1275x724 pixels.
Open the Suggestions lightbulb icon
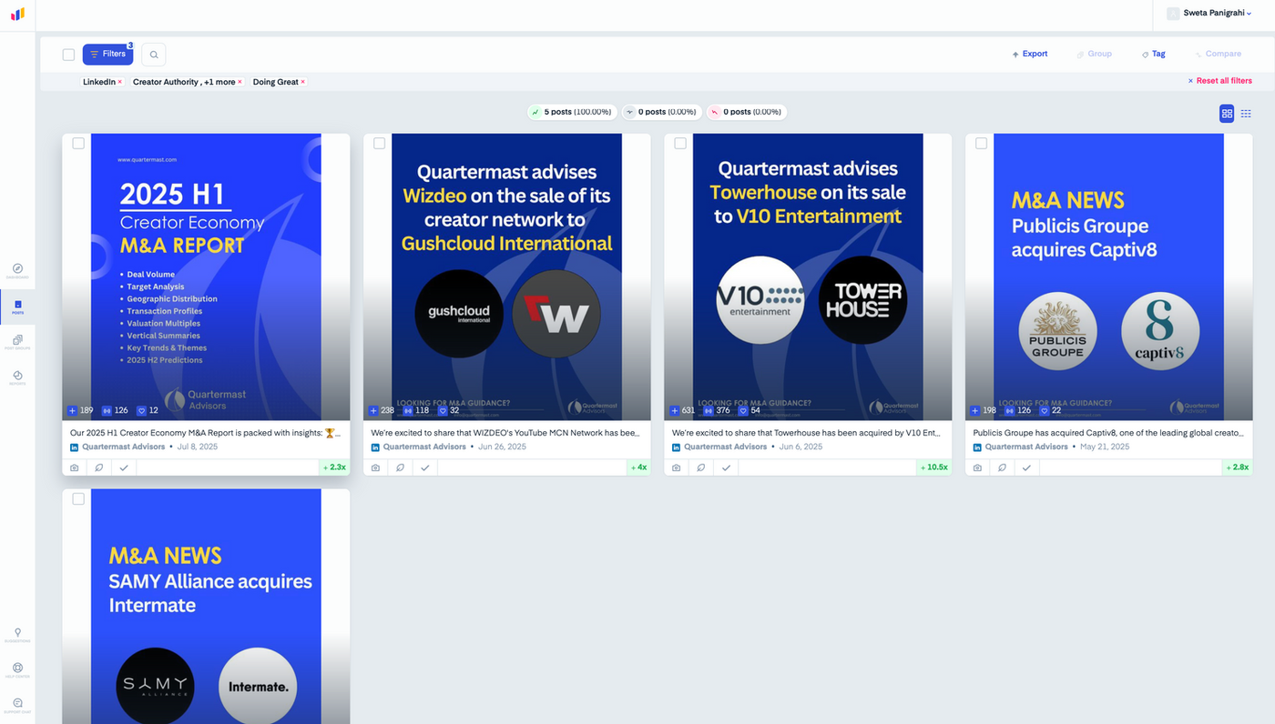(17, 634)
